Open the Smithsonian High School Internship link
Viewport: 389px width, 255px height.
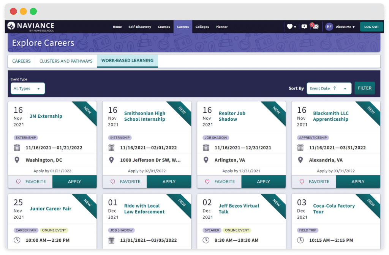click(145, 116)
